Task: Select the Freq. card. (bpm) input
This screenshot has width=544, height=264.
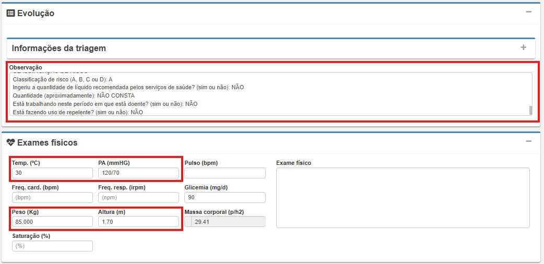Action: [52, 198]
